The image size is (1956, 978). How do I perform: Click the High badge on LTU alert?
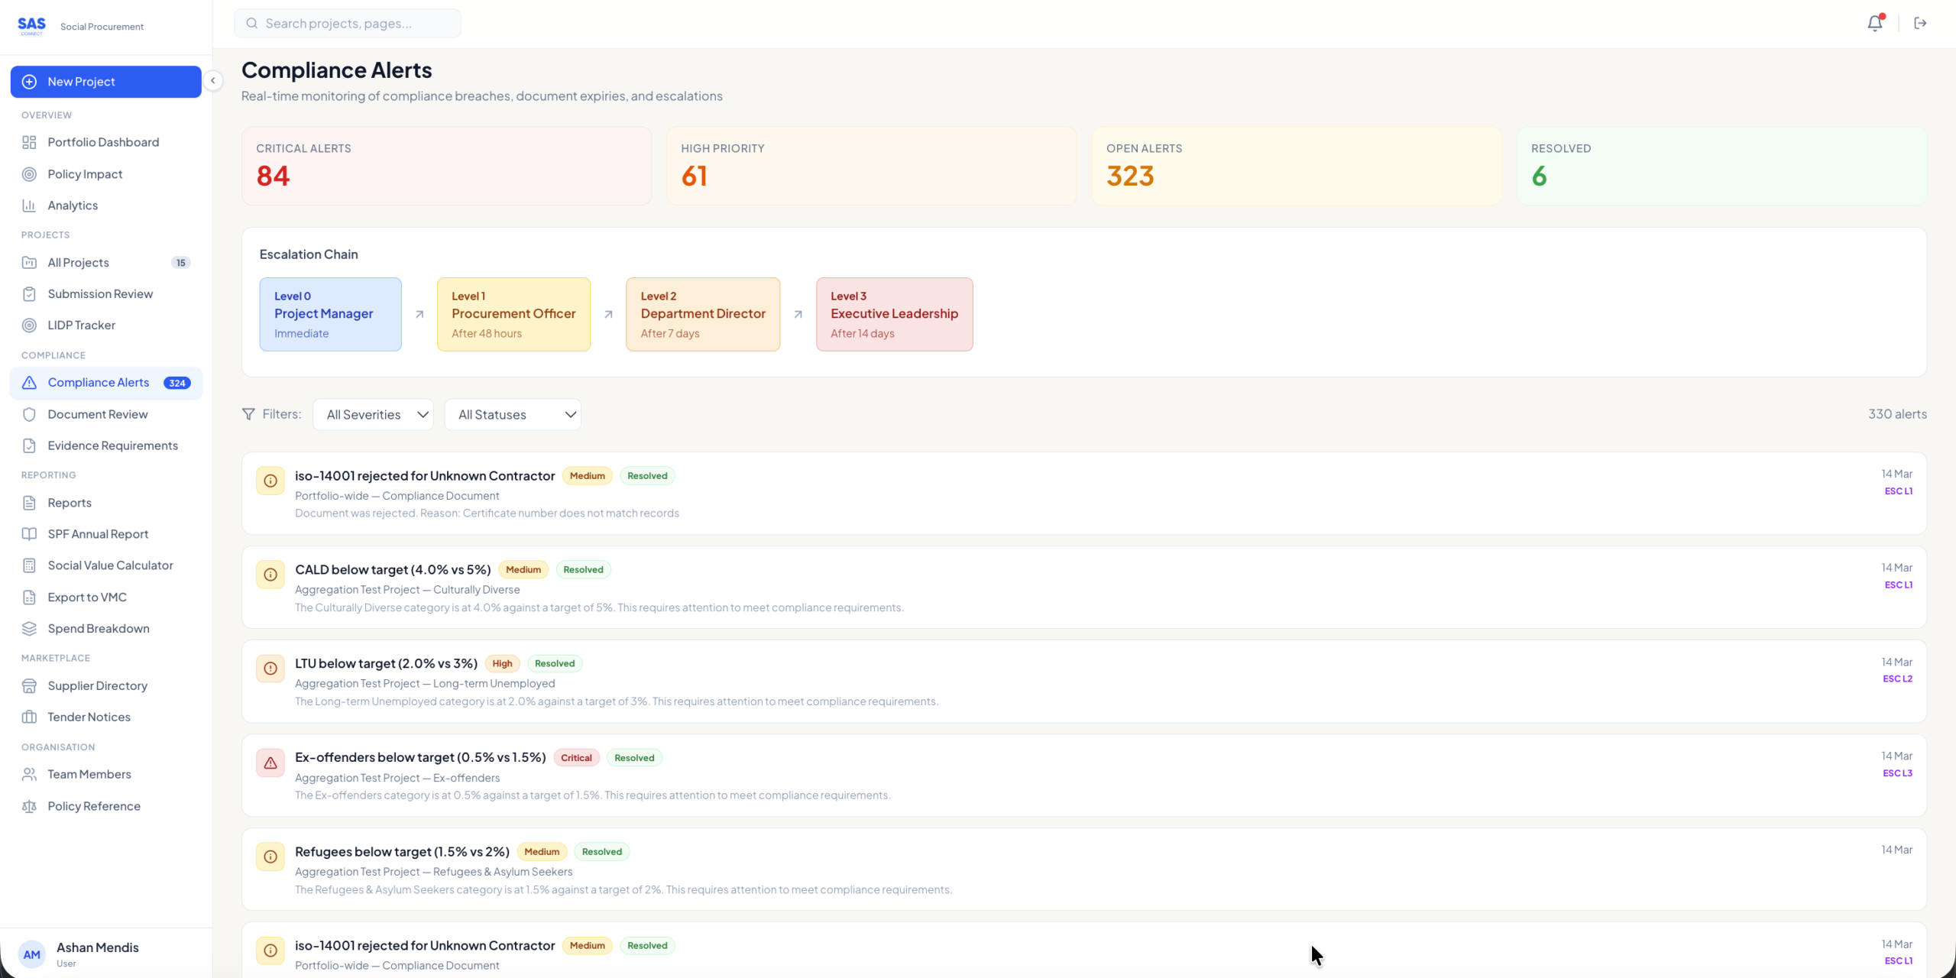pyautogui.click(x=502, y=664)
